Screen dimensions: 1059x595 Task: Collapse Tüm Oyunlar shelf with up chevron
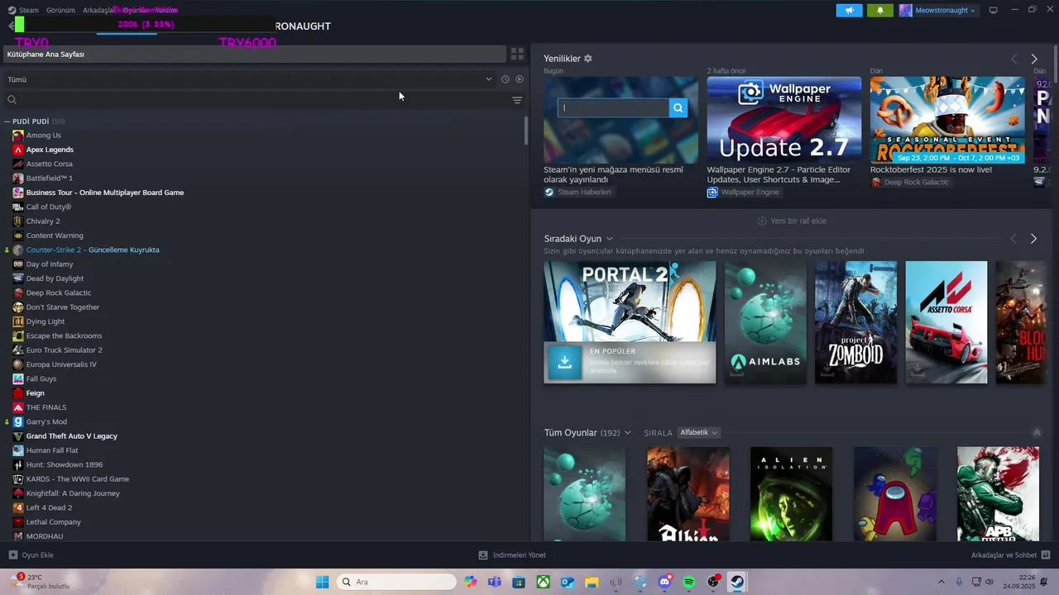click(1037, 433)
